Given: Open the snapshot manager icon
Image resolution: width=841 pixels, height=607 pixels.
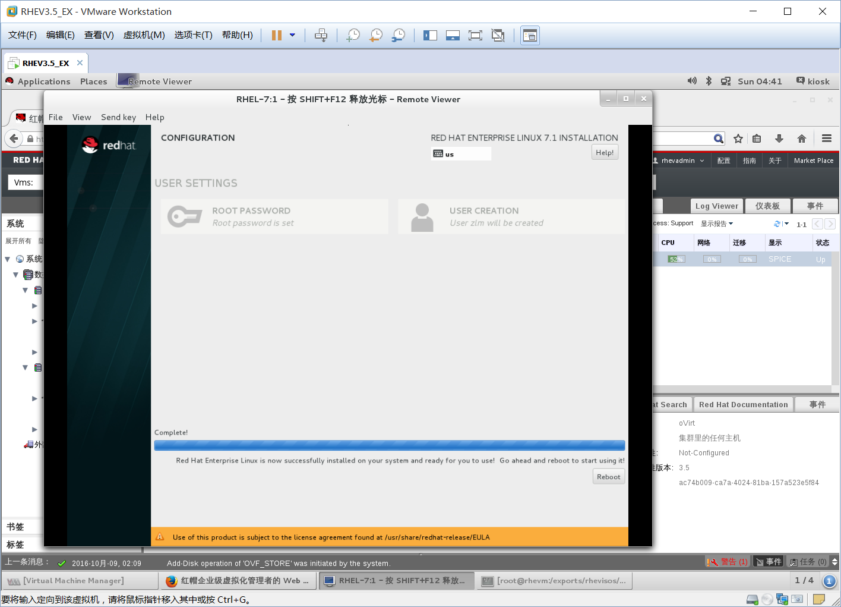Looking at the screenshot, I should [x=399, y=35].
